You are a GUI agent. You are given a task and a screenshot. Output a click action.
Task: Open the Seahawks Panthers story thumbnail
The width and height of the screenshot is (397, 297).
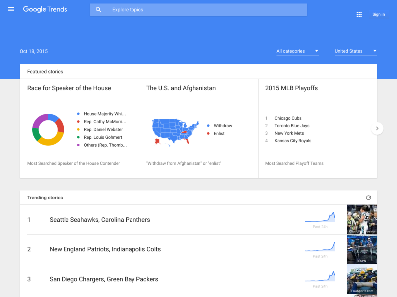click(362, 219)
